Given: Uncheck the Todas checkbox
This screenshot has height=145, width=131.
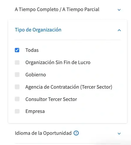Looking at the screenshot, I should point(17,50).
